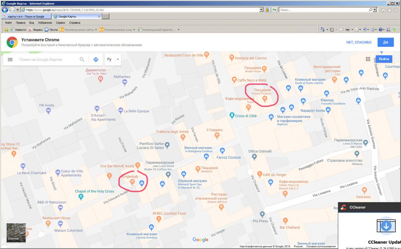
Task: Click the Россия link in map footer
Action: pyautogui.click(x=298, y=247)
